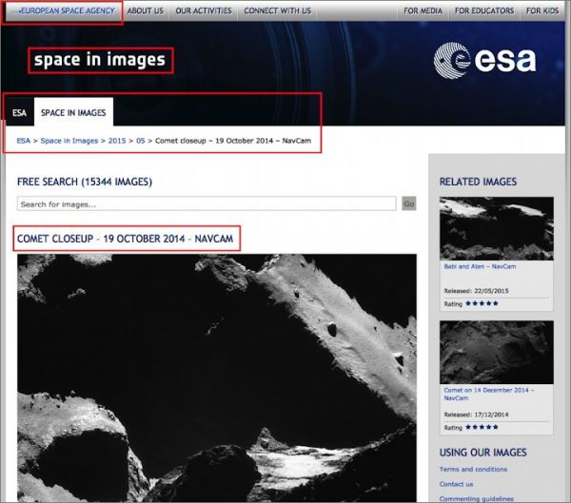Select the Space in Images tab
The width and height of the screenshot is (571, 503).
73,113
